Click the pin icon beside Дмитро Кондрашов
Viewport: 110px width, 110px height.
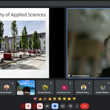click(69, 76)
